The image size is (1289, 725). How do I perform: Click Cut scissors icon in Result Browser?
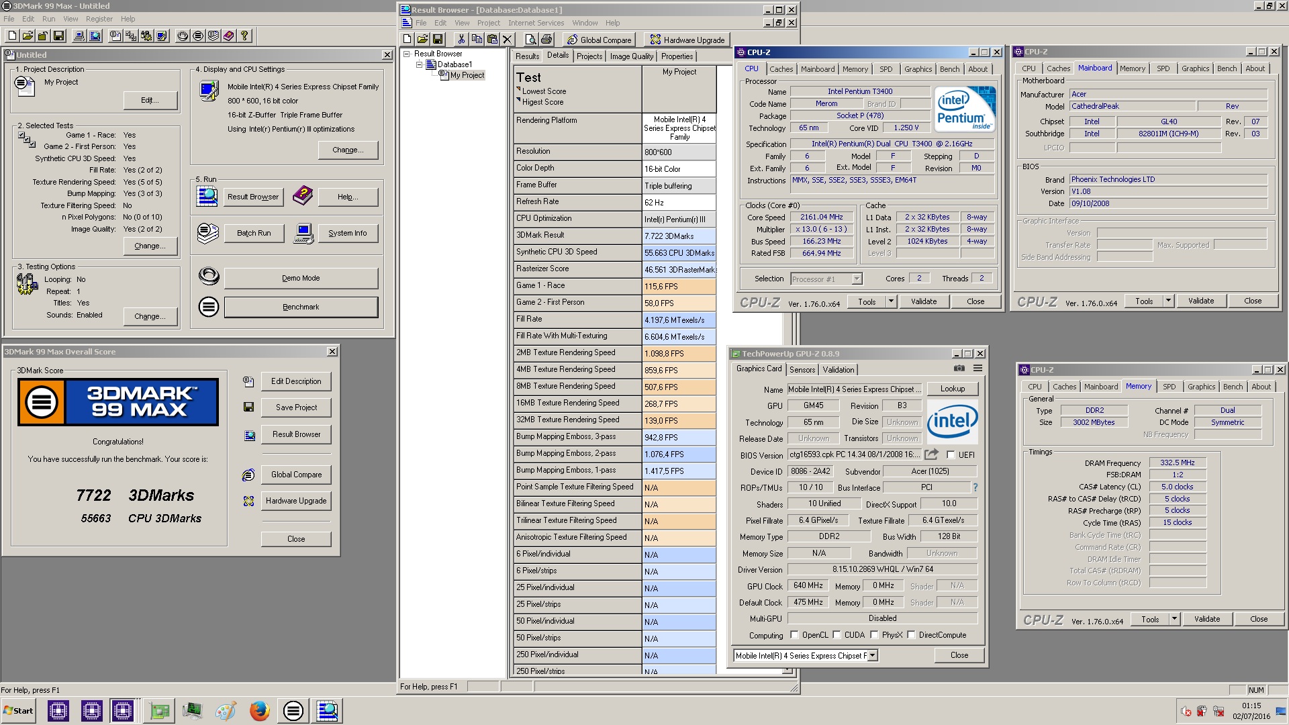pyautogui.click(x=461, y=40)
